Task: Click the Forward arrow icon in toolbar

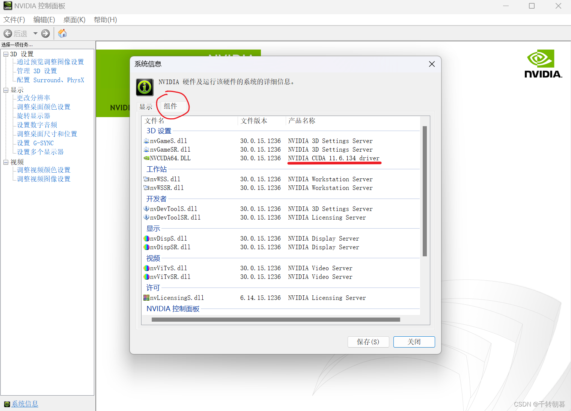Action: tap(45, 33)
